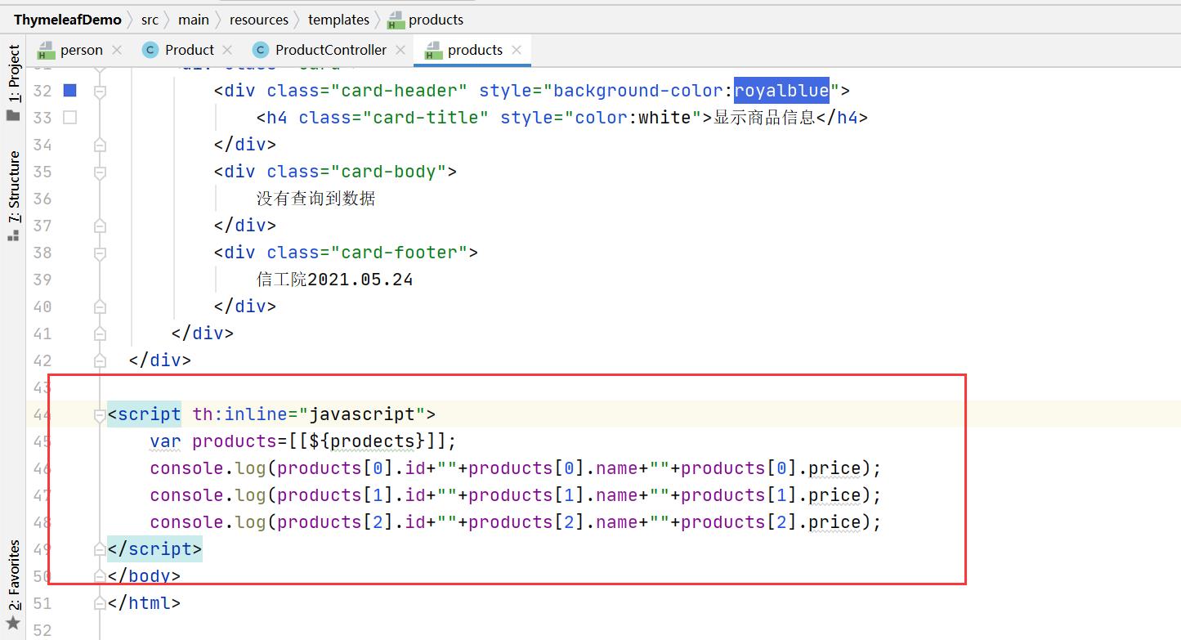Click the card-header class value on line 32
1181x640 pixels.
pyautogui.click(x=399, y=91)
